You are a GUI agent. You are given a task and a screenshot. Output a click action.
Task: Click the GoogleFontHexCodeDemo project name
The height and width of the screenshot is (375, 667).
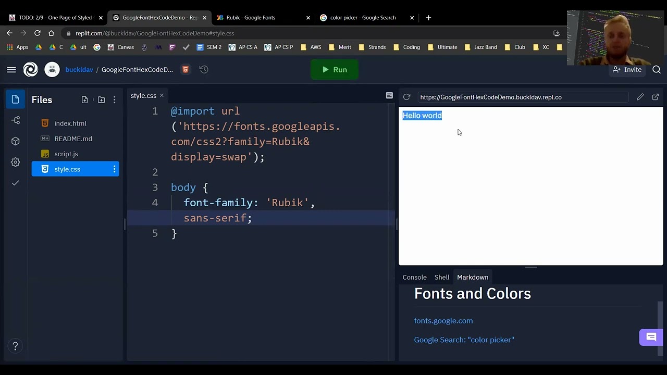137,69
